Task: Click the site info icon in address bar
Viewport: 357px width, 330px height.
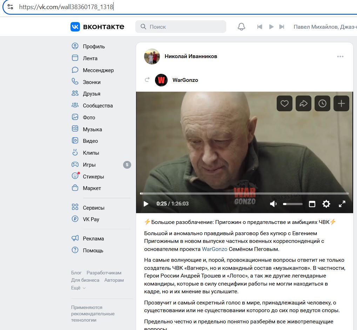Action: click(x=10, y=7)
